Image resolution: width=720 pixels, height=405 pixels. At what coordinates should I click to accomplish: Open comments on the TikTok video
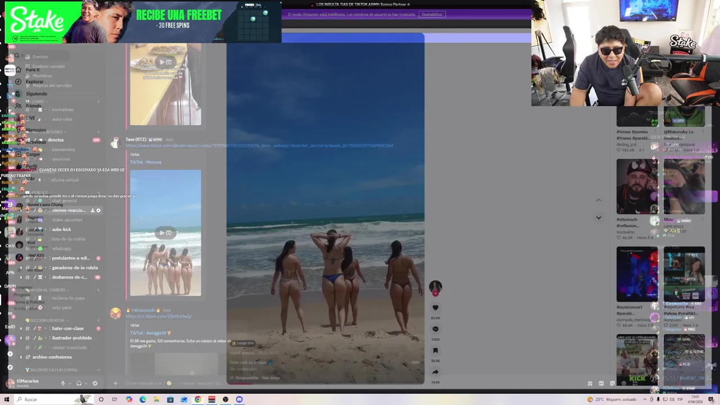tap(435, 329)
